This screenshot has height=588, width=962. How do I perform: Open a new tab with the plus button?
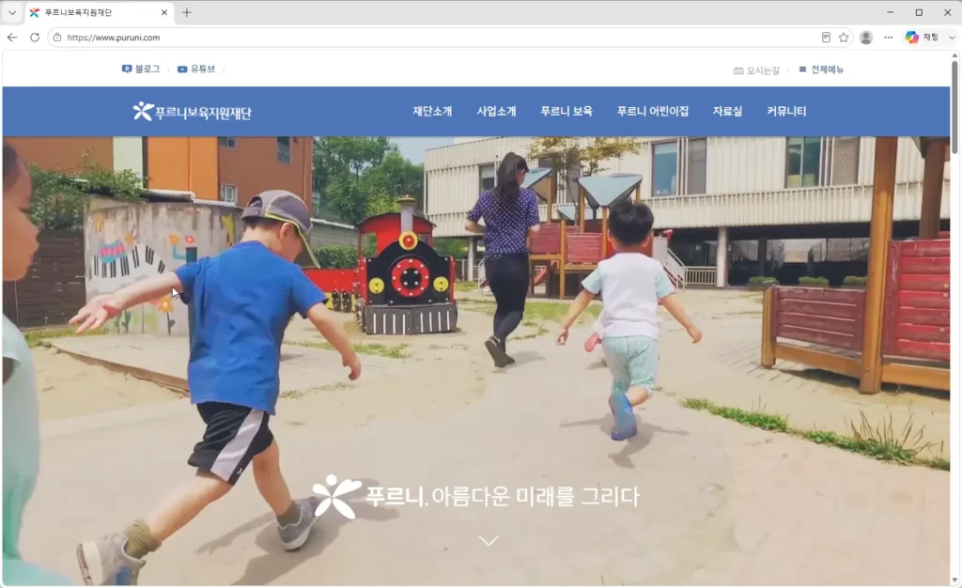187,12
